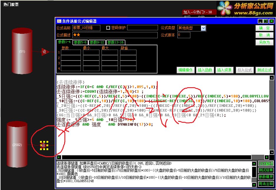Click parameter row 2 最小 field
Image resolution: width=276 pixels, height=190 pixels.
coord(91,58)
